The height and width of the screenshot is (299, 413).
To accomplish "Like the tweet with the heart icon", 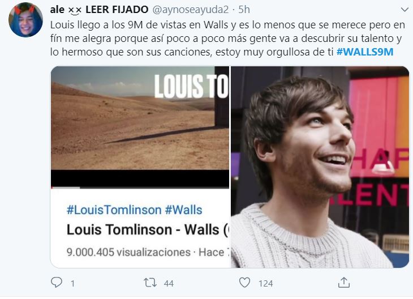I will tap(244, 283).
